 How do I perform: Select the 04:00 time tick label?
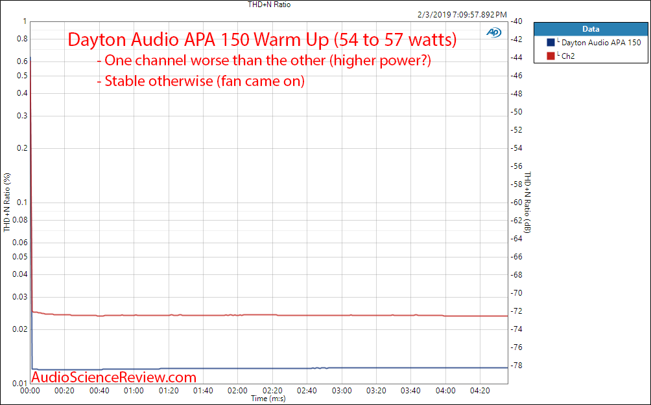point(445,391)
